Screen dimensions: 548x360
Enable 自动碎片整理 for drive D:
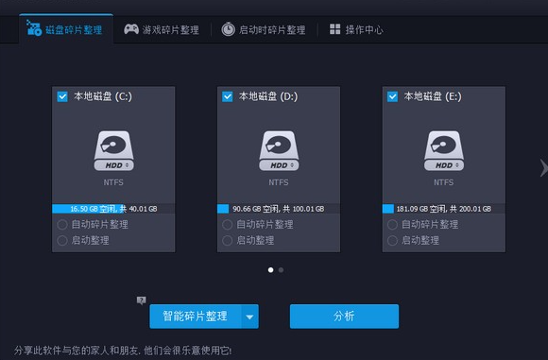point(227,224)
